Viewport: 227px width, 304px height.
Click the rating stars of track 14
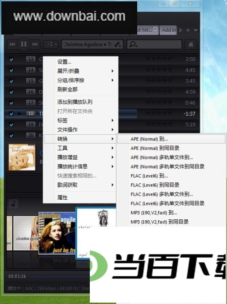[x=159, y=70]
